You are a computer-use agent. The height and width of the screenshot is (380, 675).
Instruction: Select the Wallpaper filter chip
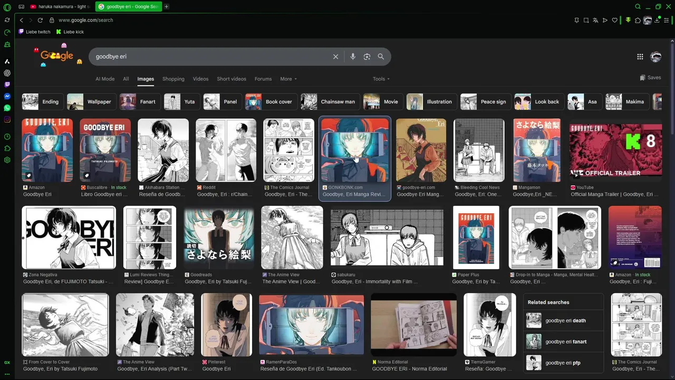(91, 101)
